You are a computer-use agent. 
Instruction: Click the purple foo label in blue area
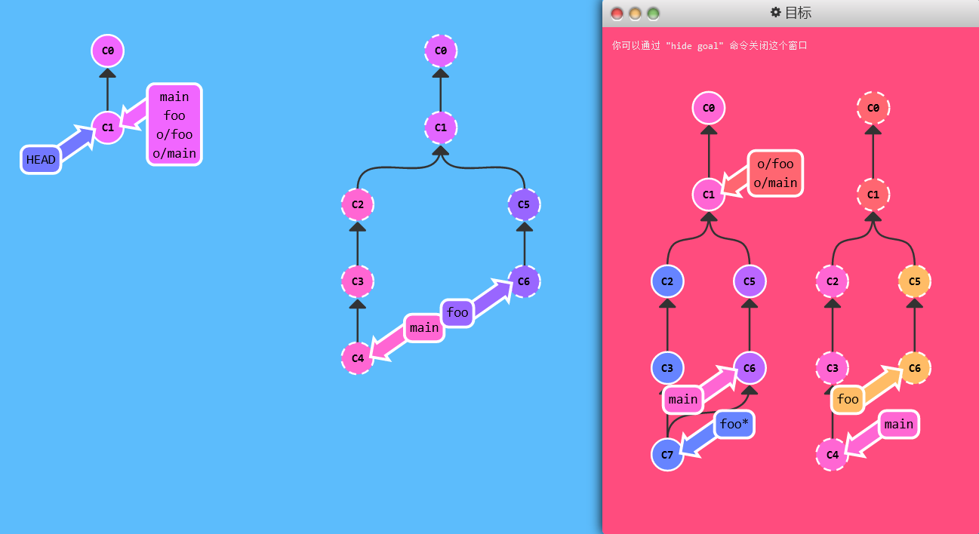457,312
